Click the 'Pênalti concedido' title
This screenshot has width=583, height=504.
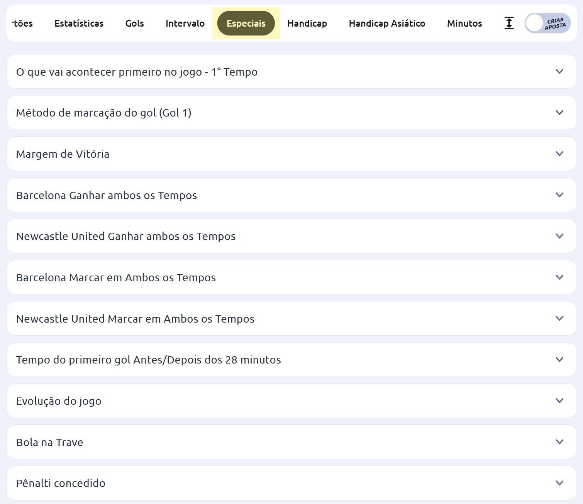click(x=61, y=483)
